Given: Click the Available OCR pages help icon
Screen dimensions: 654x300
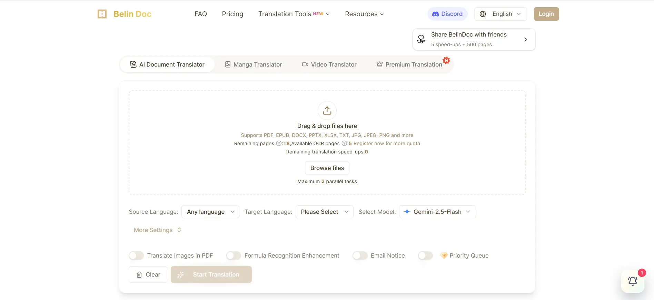Looking at the screenshot, I should tap(344, 143).
